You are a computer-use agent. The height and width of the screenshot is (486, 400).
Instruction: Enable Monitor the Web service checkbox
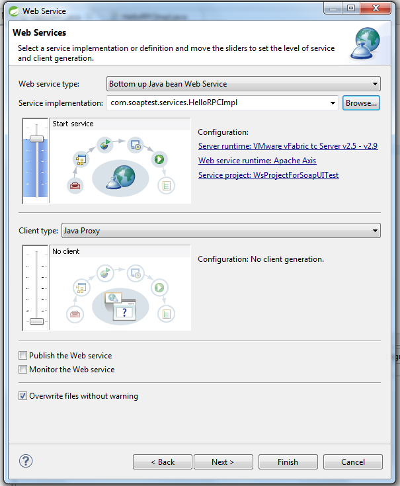(22, 370)
